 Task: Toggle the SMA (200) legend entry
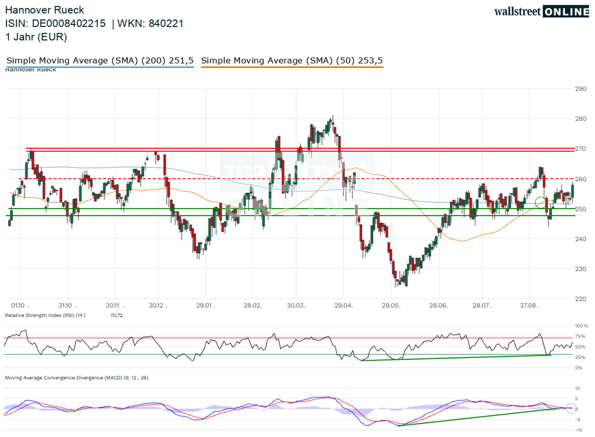99,60
